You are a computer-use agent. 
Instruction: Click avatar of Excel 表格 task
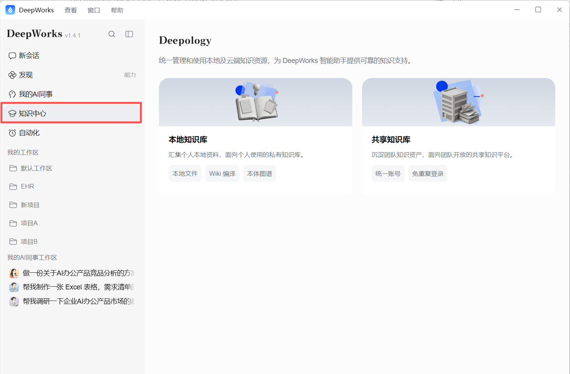pos(14,287)
